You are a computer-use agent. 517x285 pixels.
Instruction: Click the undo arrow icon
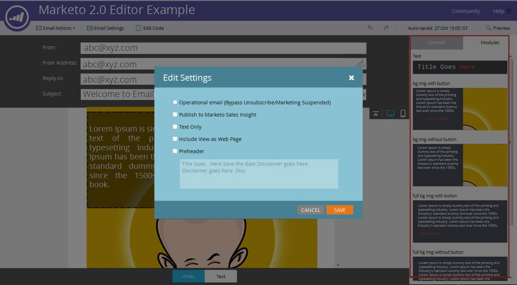point(370,28)
